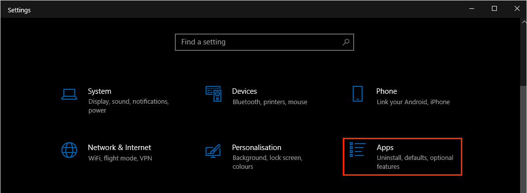
Task: Open the Personalisation heading
Action: click(257, 148)
